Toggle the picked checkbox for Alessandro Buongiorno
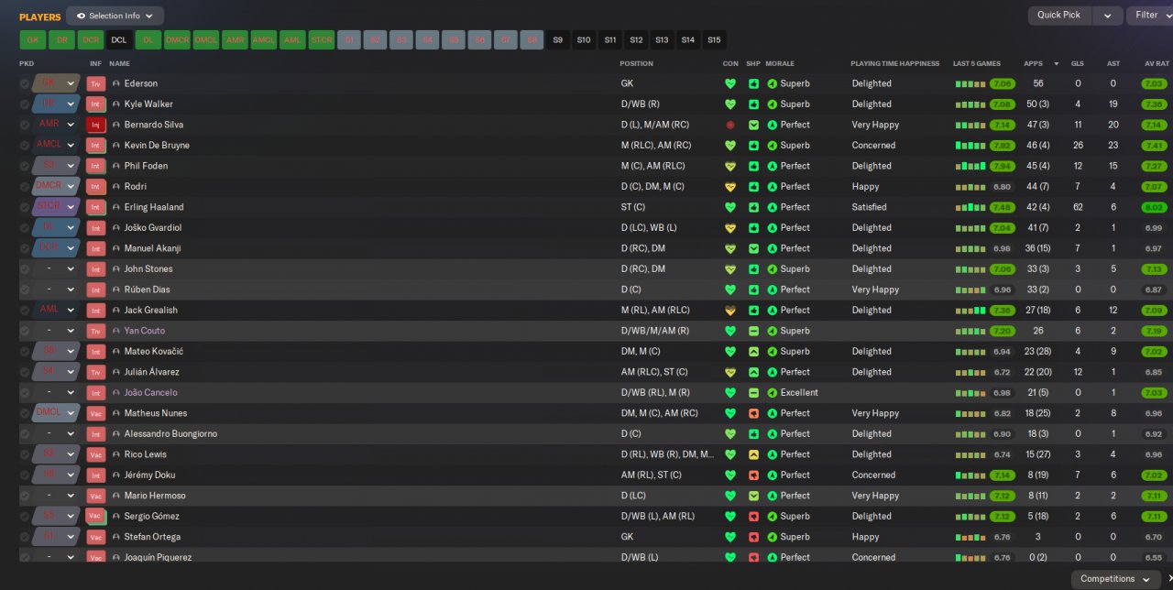Image resolution: width=1173 pixels, height=590 pixels. pos(25,434)
